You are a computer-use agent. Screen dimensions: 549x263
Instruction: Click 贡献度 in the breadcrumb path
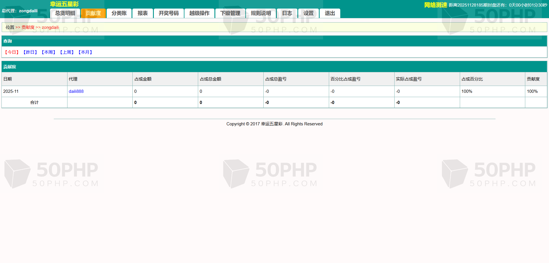(x=28, y=27)
